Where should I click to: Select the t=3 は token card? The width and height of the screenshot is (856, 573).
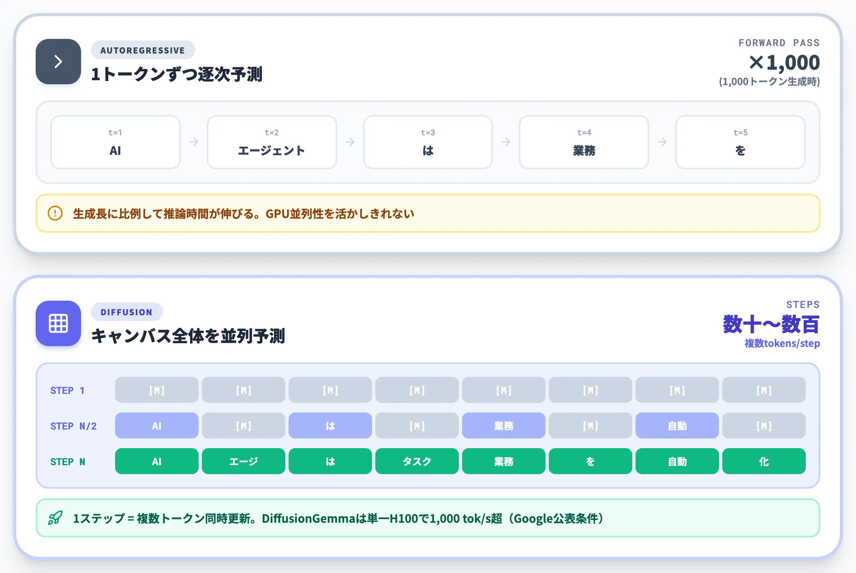coord(428,142)
